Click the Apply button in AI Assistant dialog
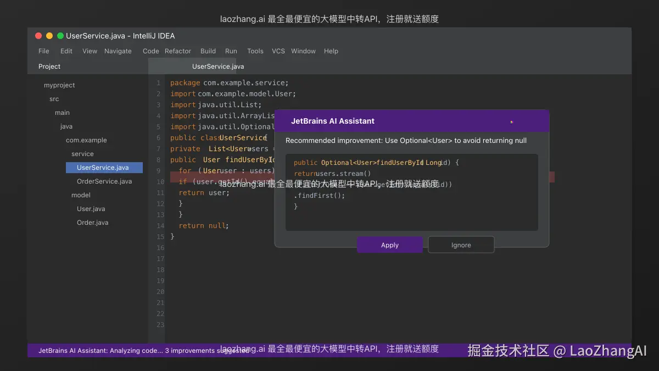Image resolution: width=659 pixels, height=371 pixels. (x=389, y=245)
